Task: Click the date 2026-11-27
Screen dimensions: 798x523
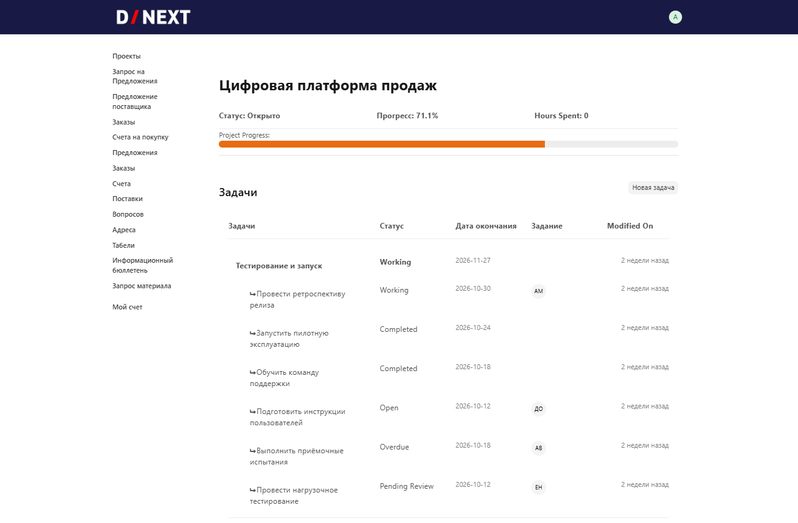Action: 473,260
